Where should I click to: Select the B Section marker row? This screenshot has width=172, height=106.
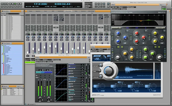[12, 90]
